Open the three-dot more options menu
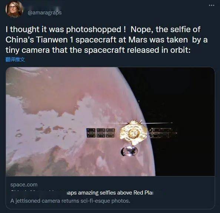 coord(211,5)
